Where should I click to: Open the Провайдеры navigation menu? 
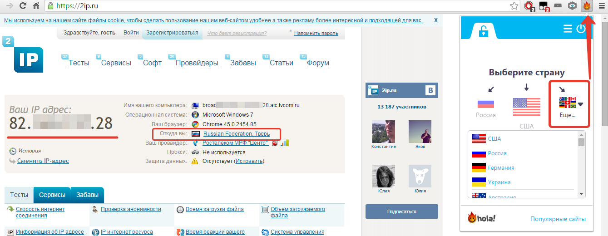[197, 63]
